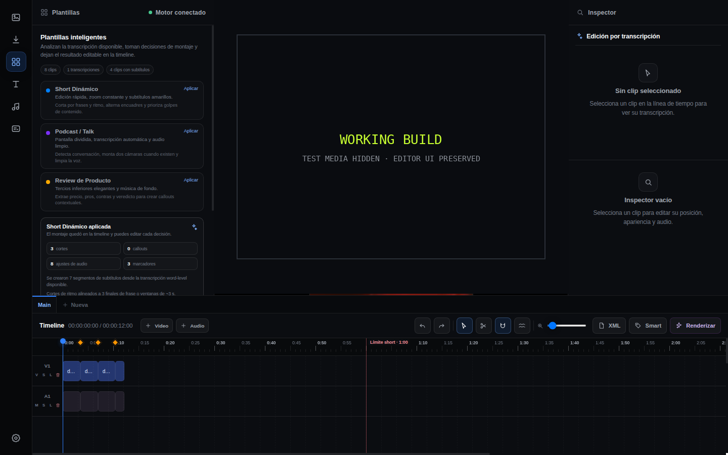Click the redo arrow button
Image resolution: width=728 pixels, height=455 pixels.
[442, 326]
